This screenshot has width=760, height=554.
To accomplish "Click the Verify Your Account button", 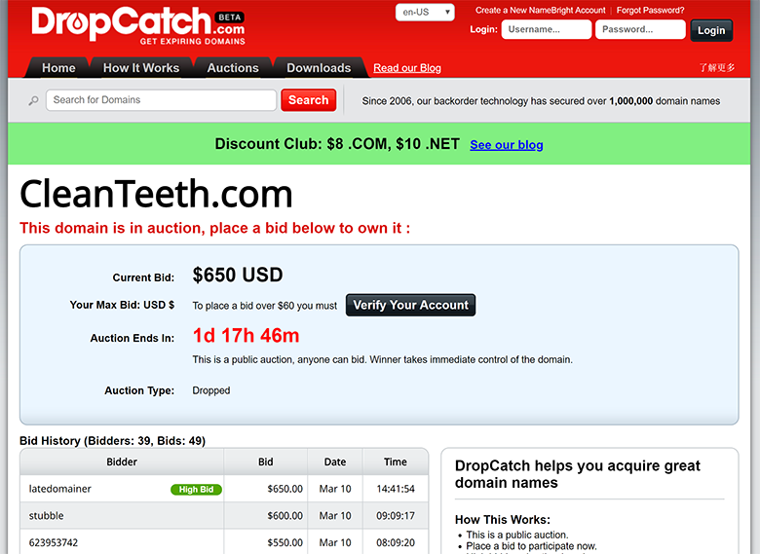I will 410,305.
